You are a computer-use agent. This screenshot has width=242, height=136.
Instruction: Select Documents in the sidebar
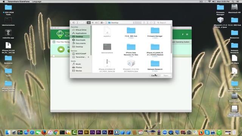pyautogui.click(x=81, y=43)
